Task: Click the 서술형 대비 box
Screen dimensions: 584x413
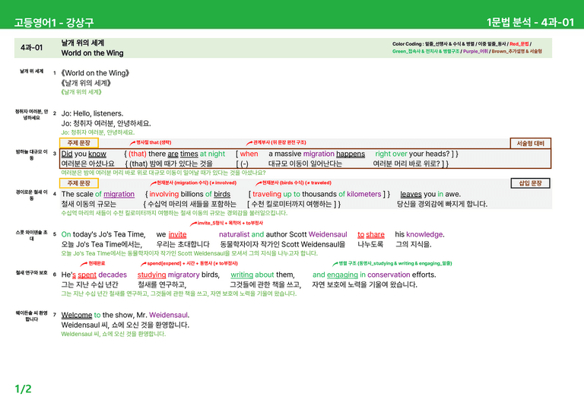Action: [x=530, y=144]
